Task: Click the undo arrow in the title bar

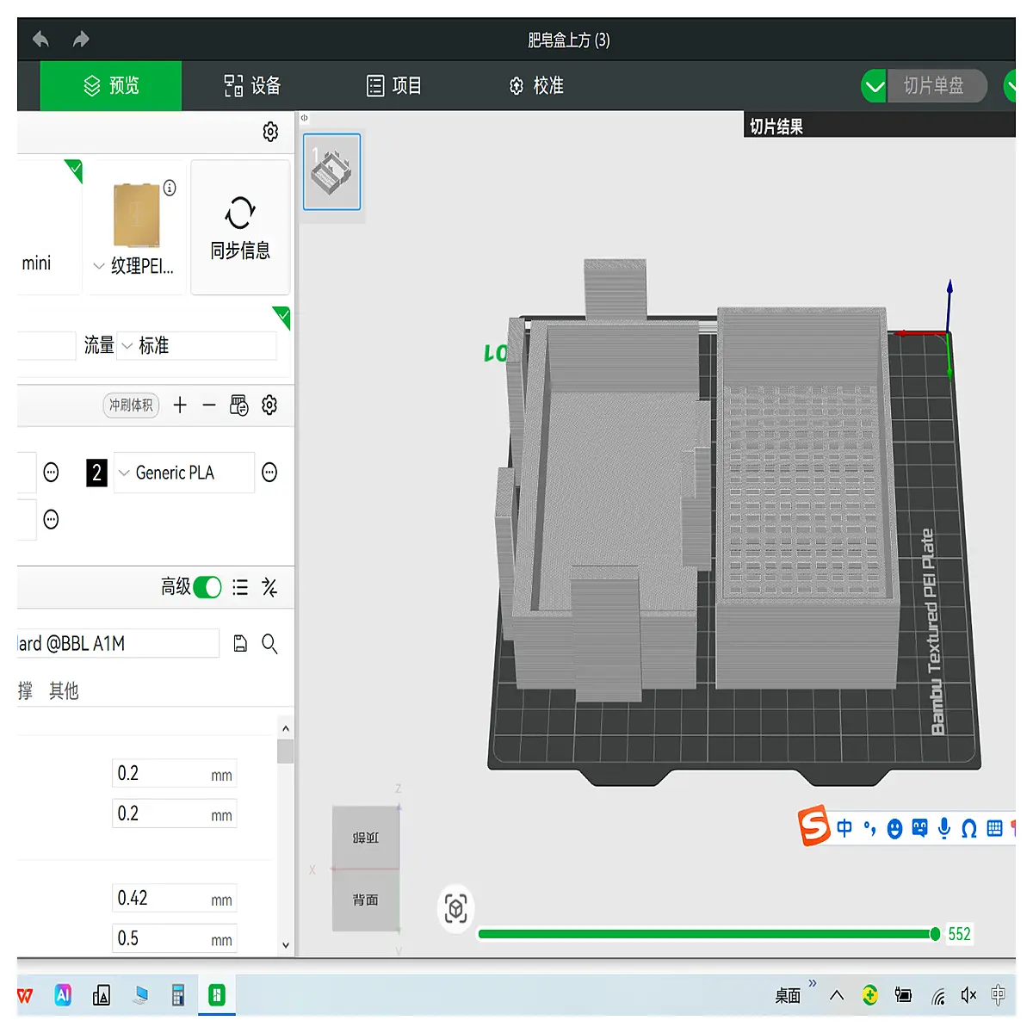Action: tap(40, 39)
